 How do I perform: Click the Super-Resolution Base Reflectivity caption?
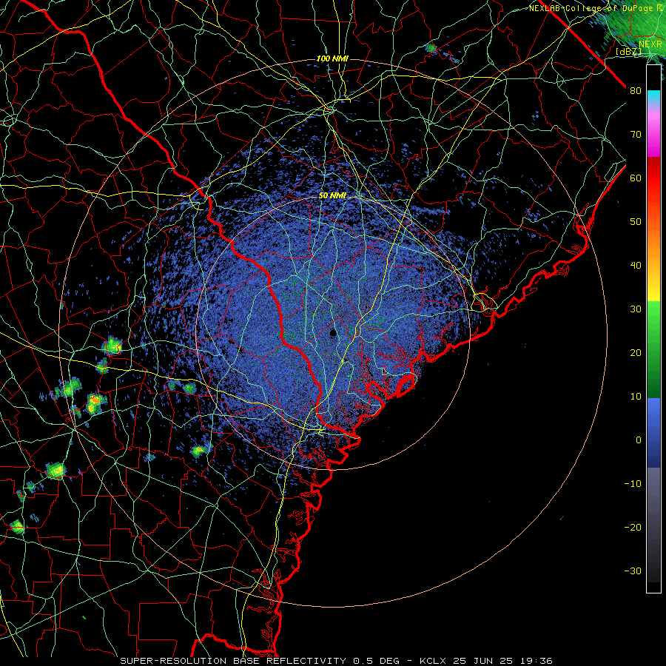[x=335, y=661]
